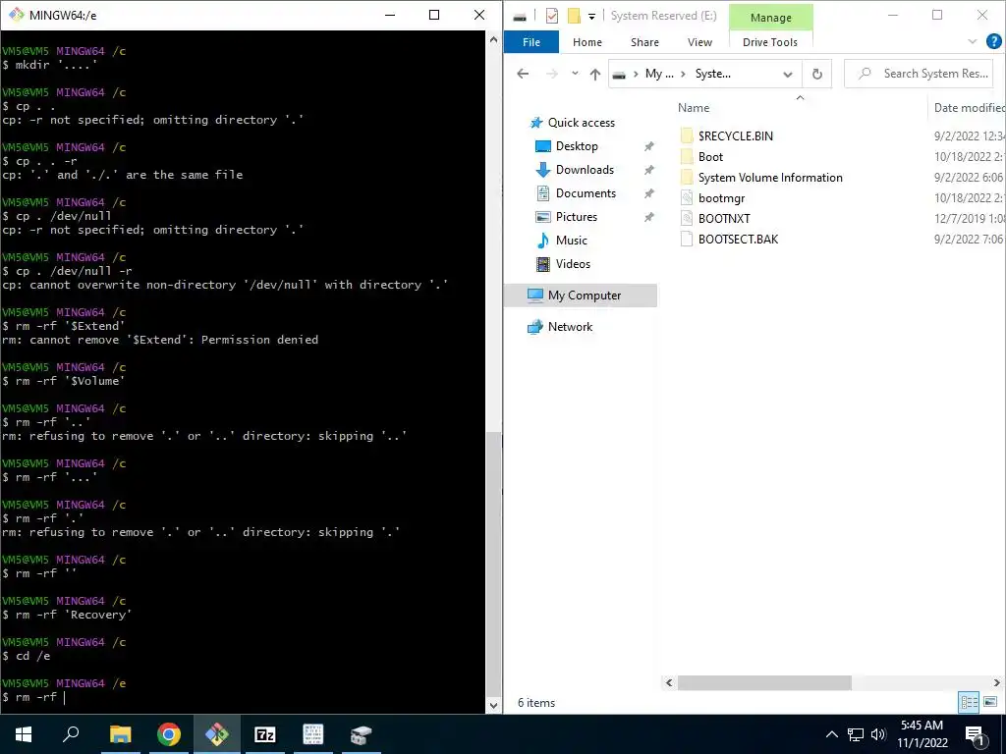Go back with the Back arrow

click(x=523, y=74)
